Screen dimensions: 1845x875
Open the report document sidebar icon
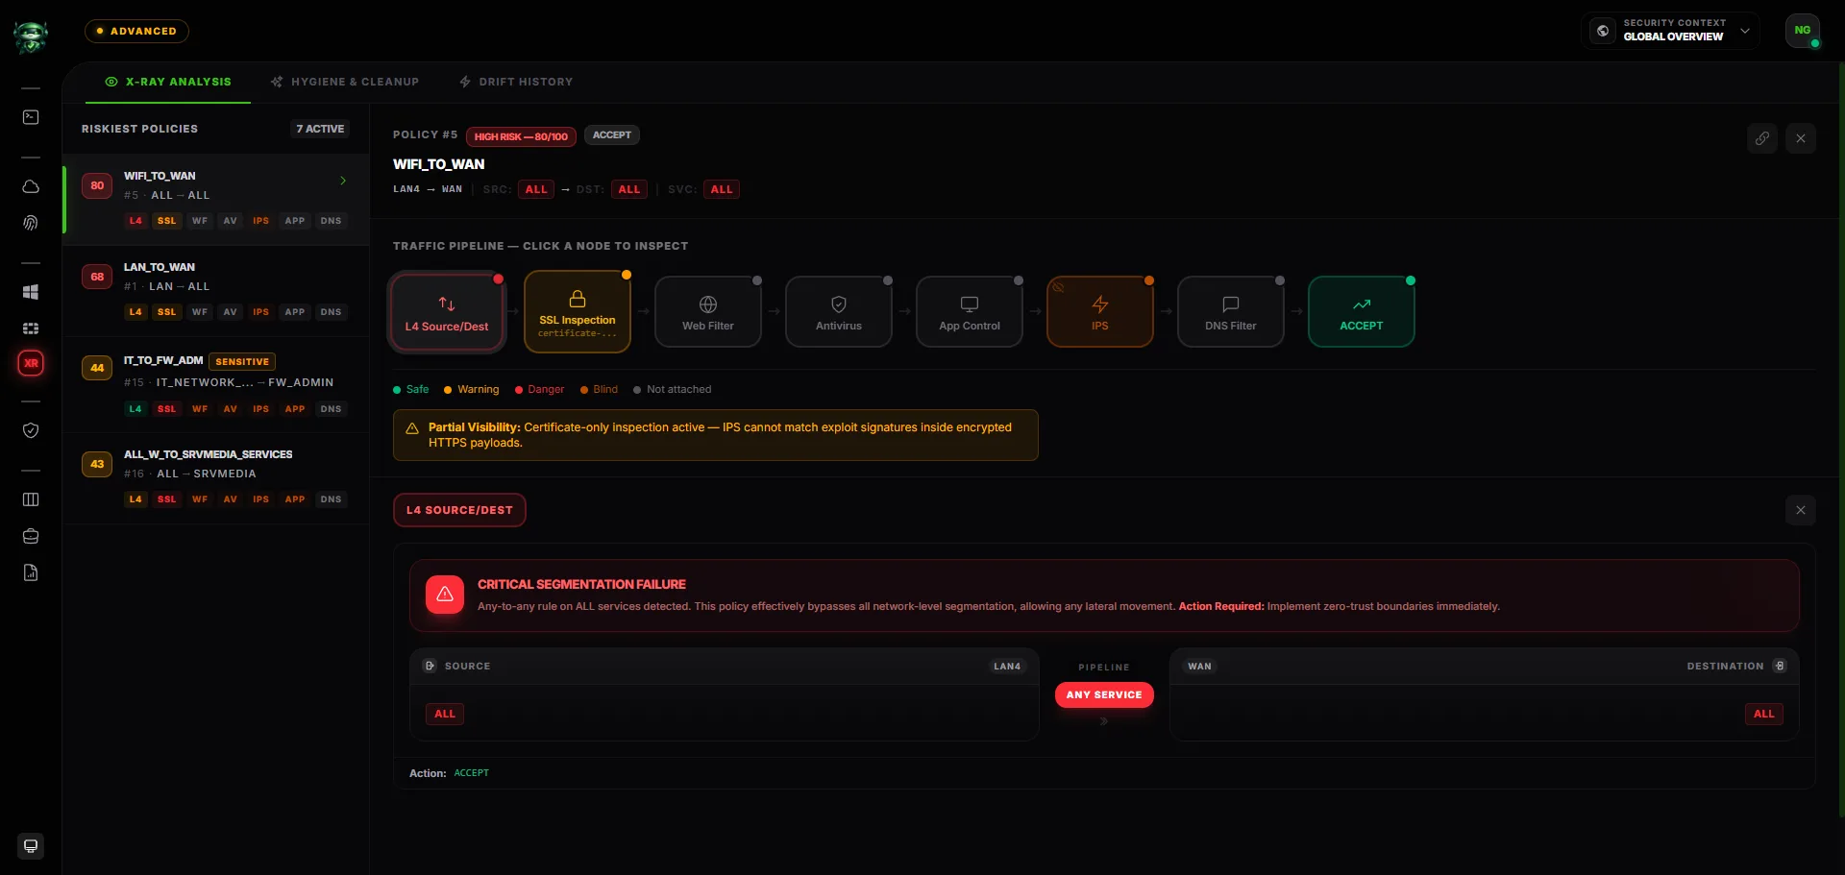31,572
